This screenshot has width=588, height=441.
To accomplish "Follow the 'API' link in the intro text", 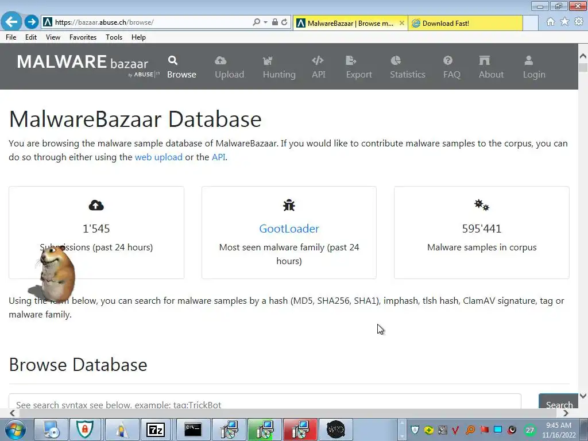I will [219, 157].
